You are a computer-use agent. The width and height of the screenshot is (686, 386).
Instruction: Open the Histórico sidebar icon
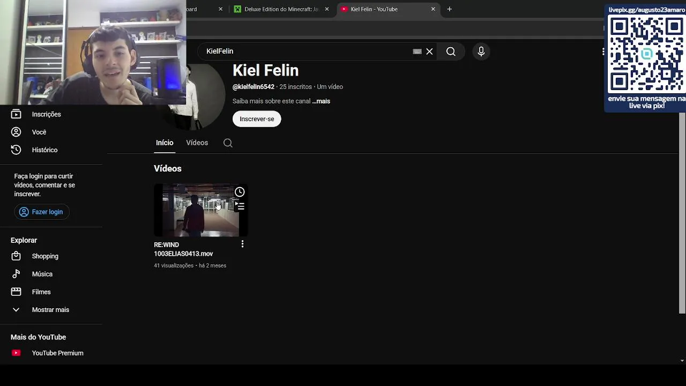click(x=16, y=150)
